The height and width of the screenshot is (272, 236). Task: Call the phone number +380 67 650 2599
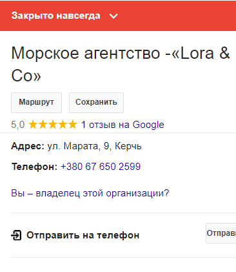coord(101,167)
